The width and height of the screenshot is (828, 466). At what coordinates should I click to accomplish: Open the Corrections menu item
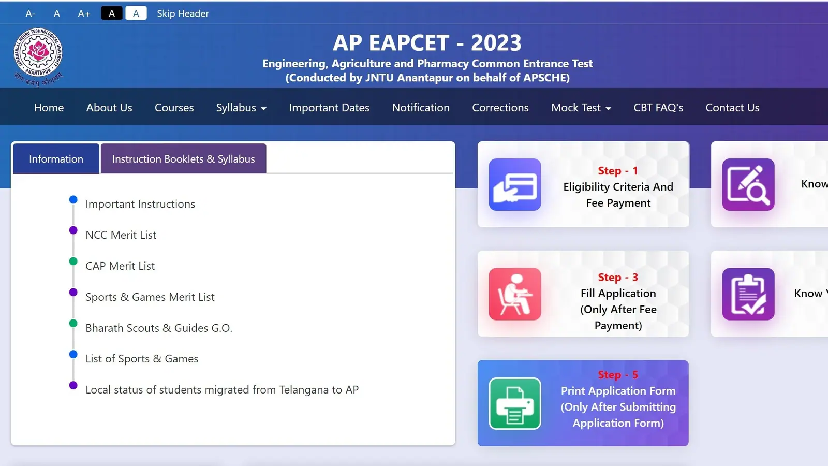pyautogui.click(x=500, y=108)
